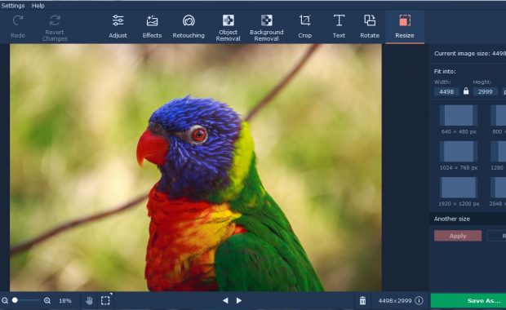This screenshot has width=506, height=310.
Task: Open the Effects tool
Action: [152, 27]
